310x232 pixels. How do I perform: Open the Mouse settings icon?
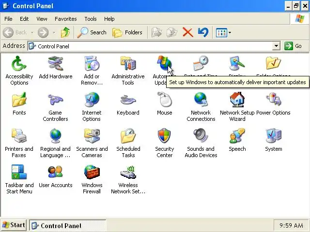coord(164,100)
